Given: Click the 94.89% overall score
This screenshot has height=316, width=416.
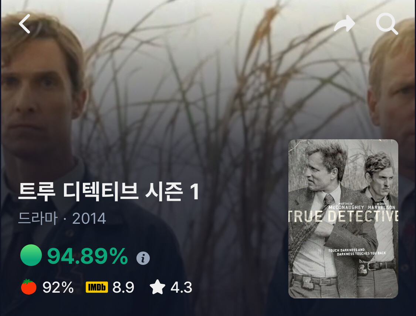Looking at the screenshot, I should [x=88, y=256].
